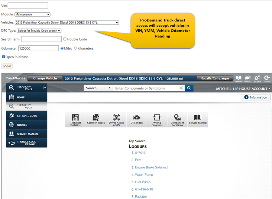Open the Settings gear icon
This screenshot has width=272, height=199.
tap(257, 79)
